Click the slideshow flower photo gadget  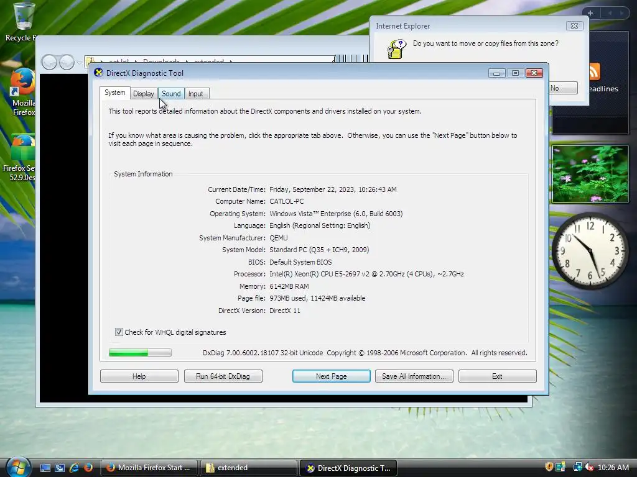click(x=590, y=174)
